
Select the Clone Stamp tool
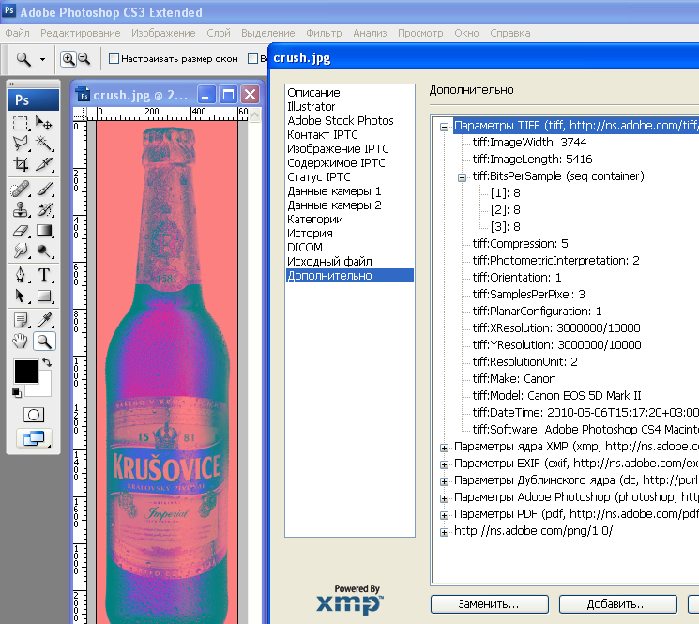point(20,209)
